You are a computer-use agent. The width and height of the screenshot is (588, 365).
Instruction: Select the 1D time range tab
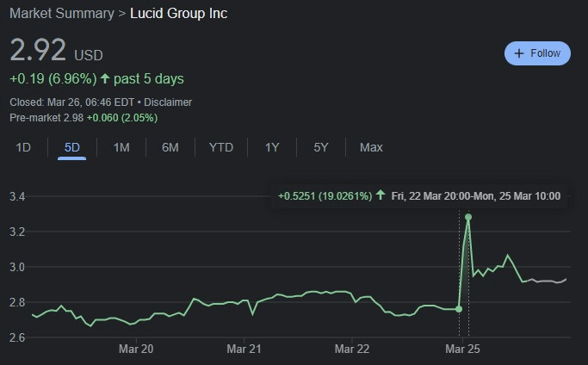click(23, 147)
